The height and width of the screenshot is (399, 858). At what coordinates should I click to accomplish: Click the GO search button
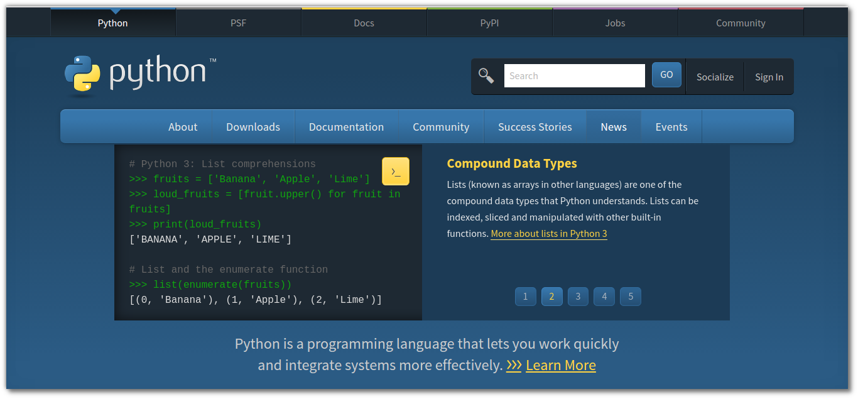pos(666,75)
